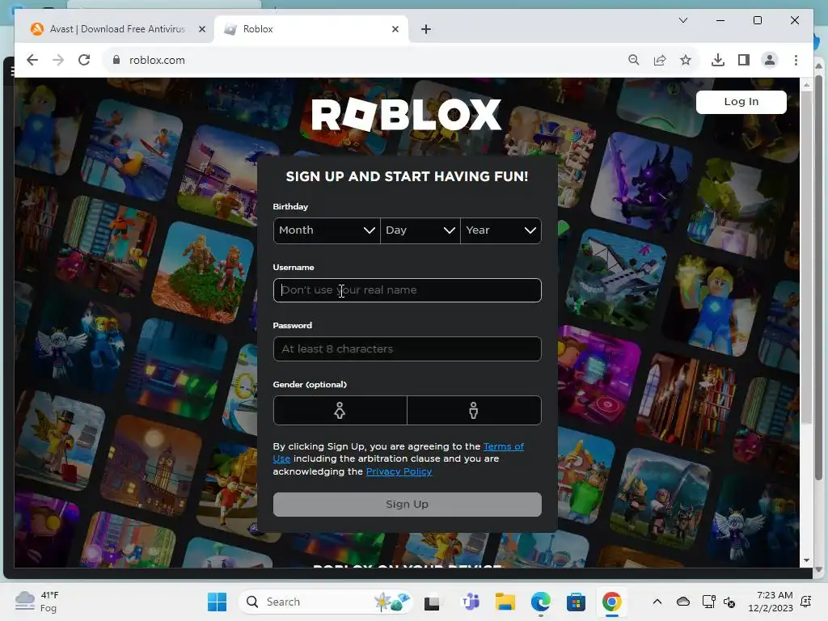Select the Roblox tab
Image resolution: width=828 pixels, height=621 pixels.
pos(310,29)
